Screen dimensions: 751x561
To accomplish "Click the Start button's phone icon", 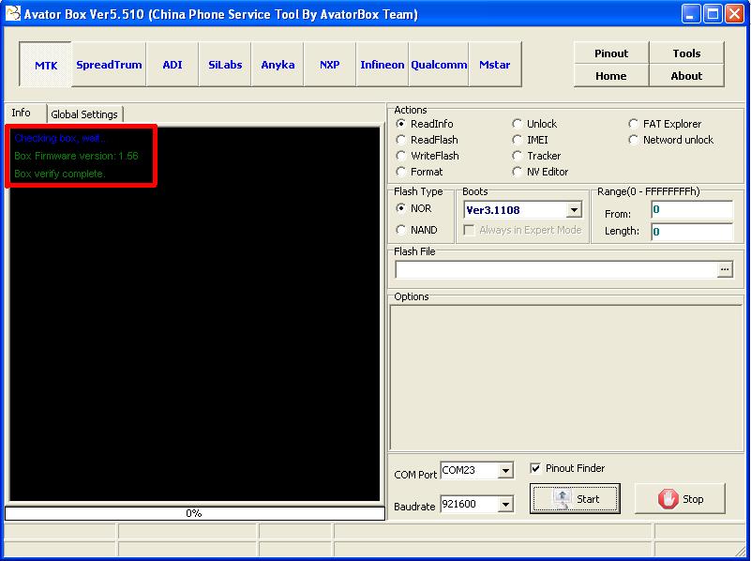I will click(x=562, y=499).
